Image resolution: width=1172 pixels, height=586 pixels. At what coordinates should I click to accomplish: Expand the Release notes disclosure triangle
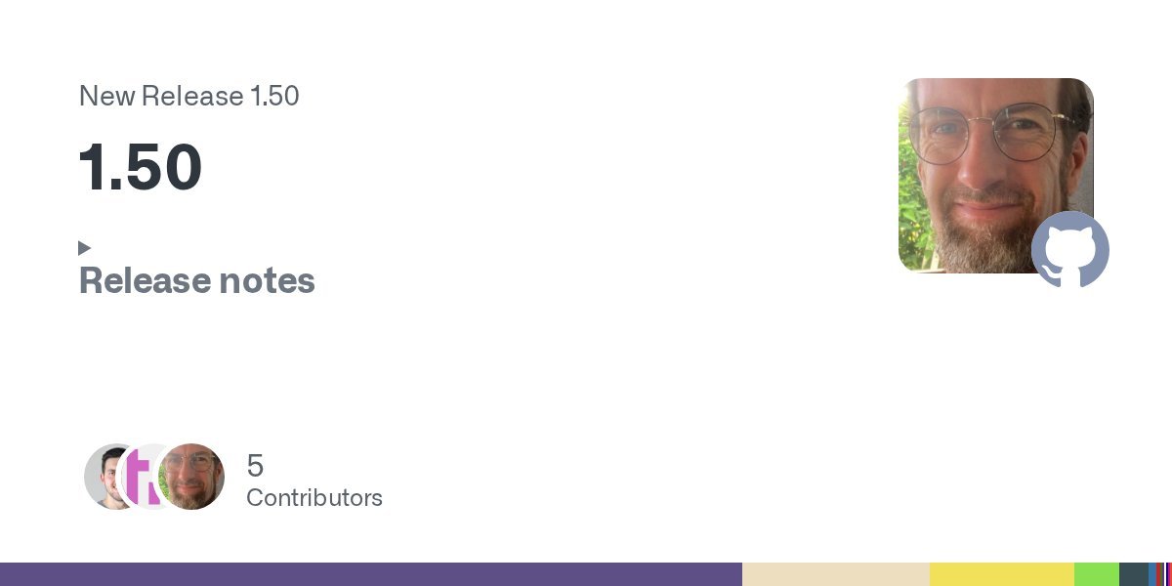[85, 248]
